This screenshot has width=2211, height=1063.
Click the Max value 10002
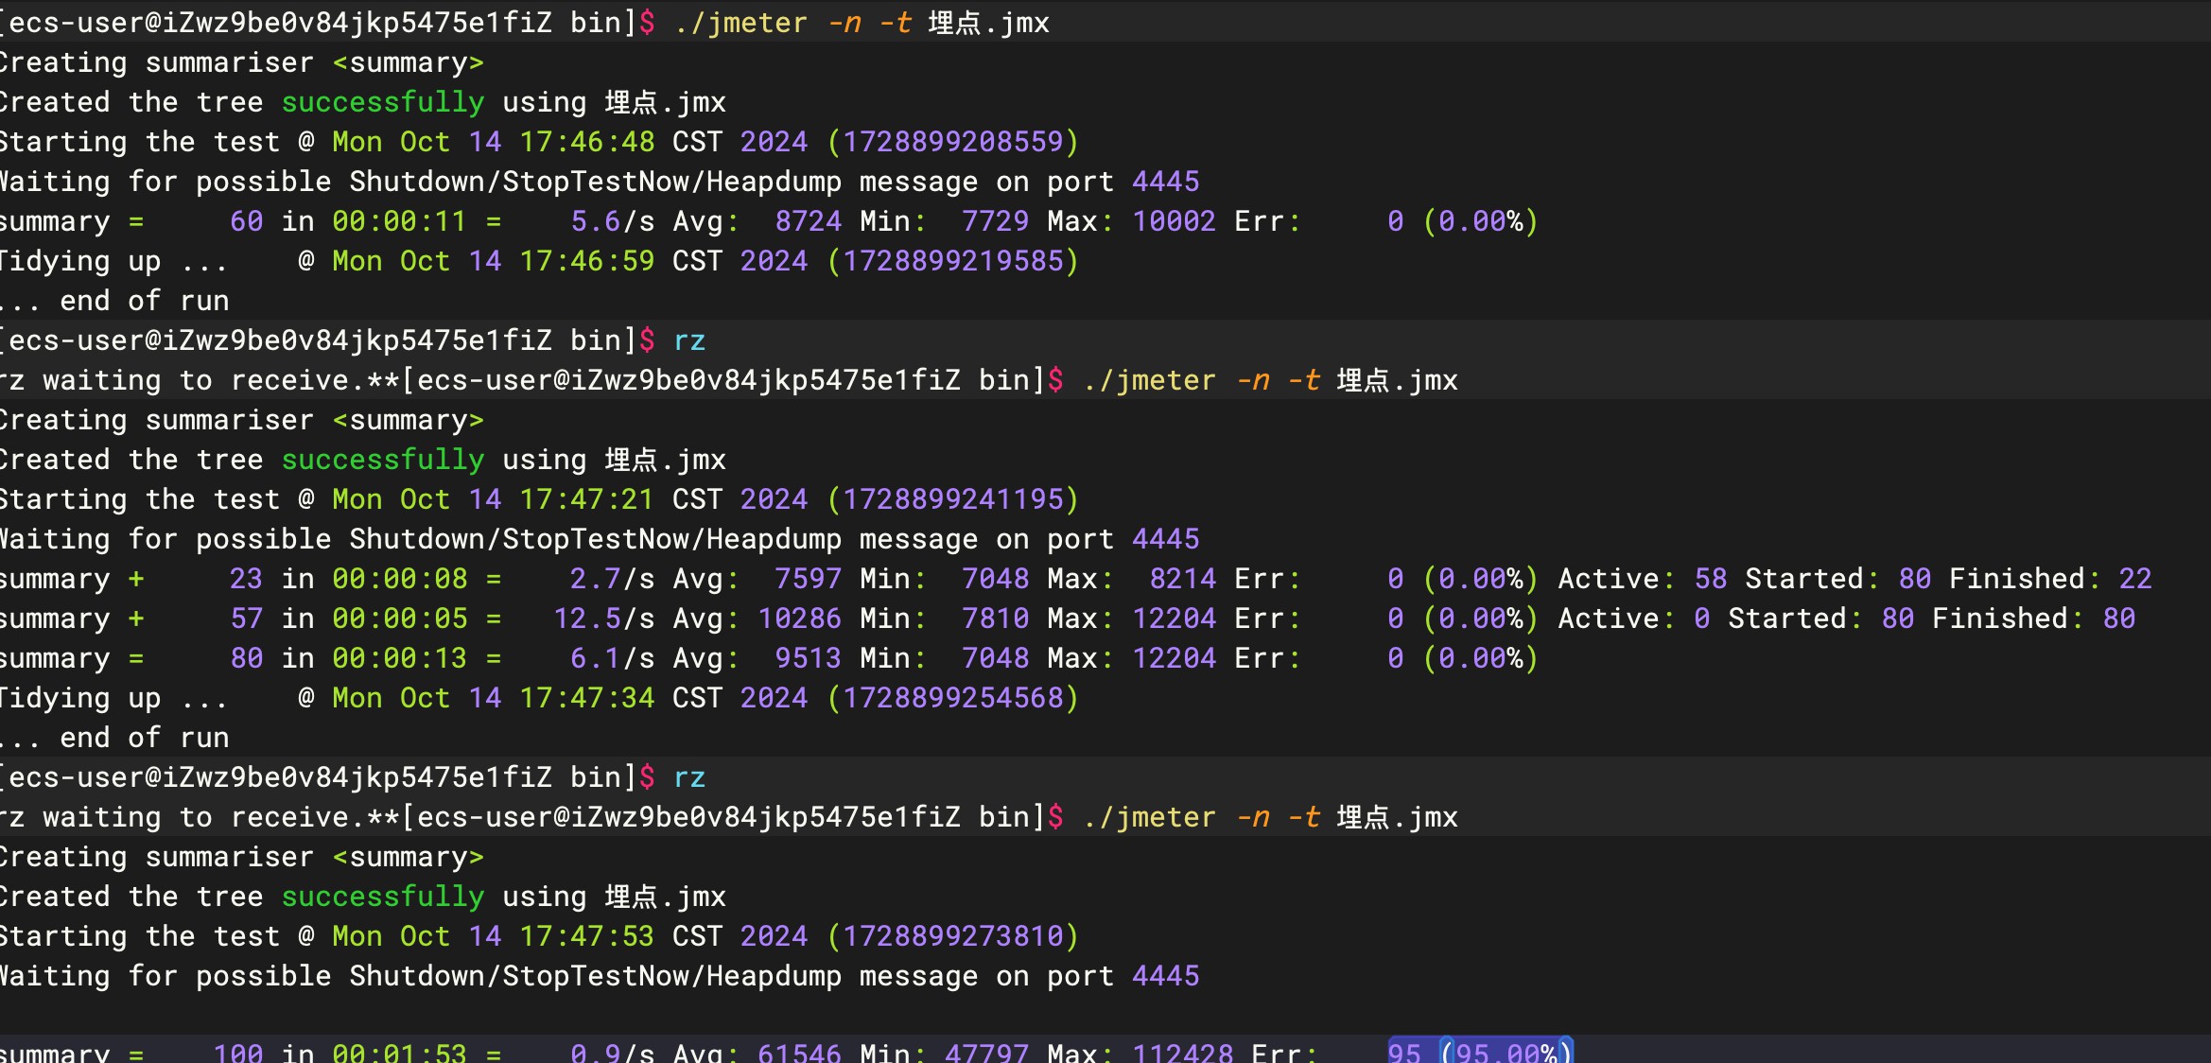1174,221
